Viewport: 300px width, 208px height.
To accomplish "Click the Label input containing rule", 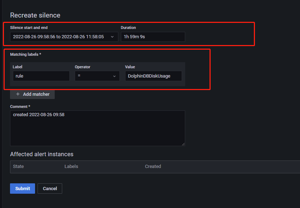I will [41, 76].
